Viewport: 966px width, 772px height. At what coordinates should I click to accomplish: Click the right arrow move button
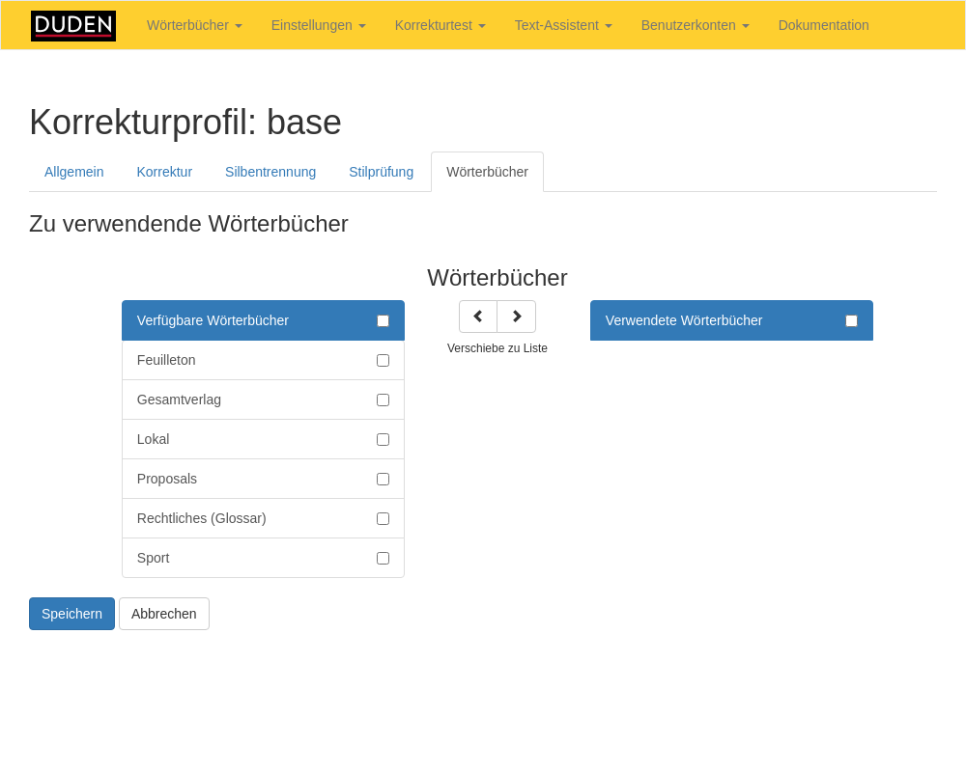517,317
